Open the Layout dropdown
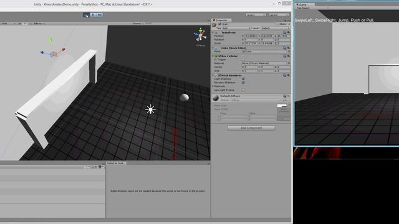 (x=279, y=15)
